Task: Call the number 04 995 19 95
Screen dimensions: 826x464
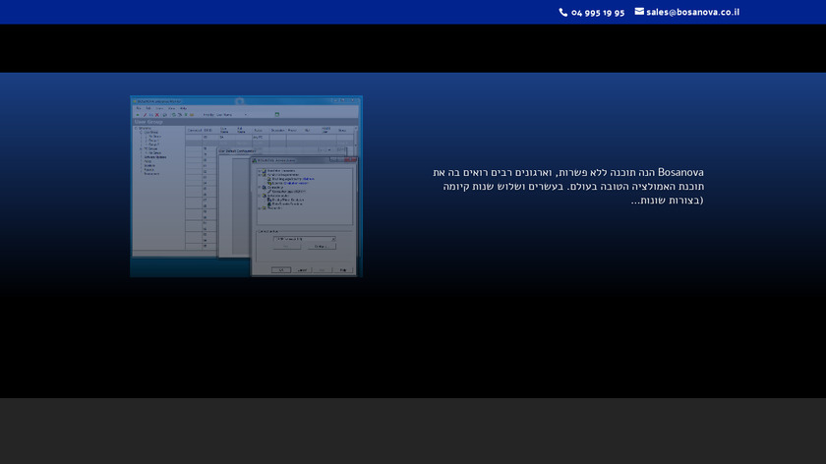Action: (597, 13)
